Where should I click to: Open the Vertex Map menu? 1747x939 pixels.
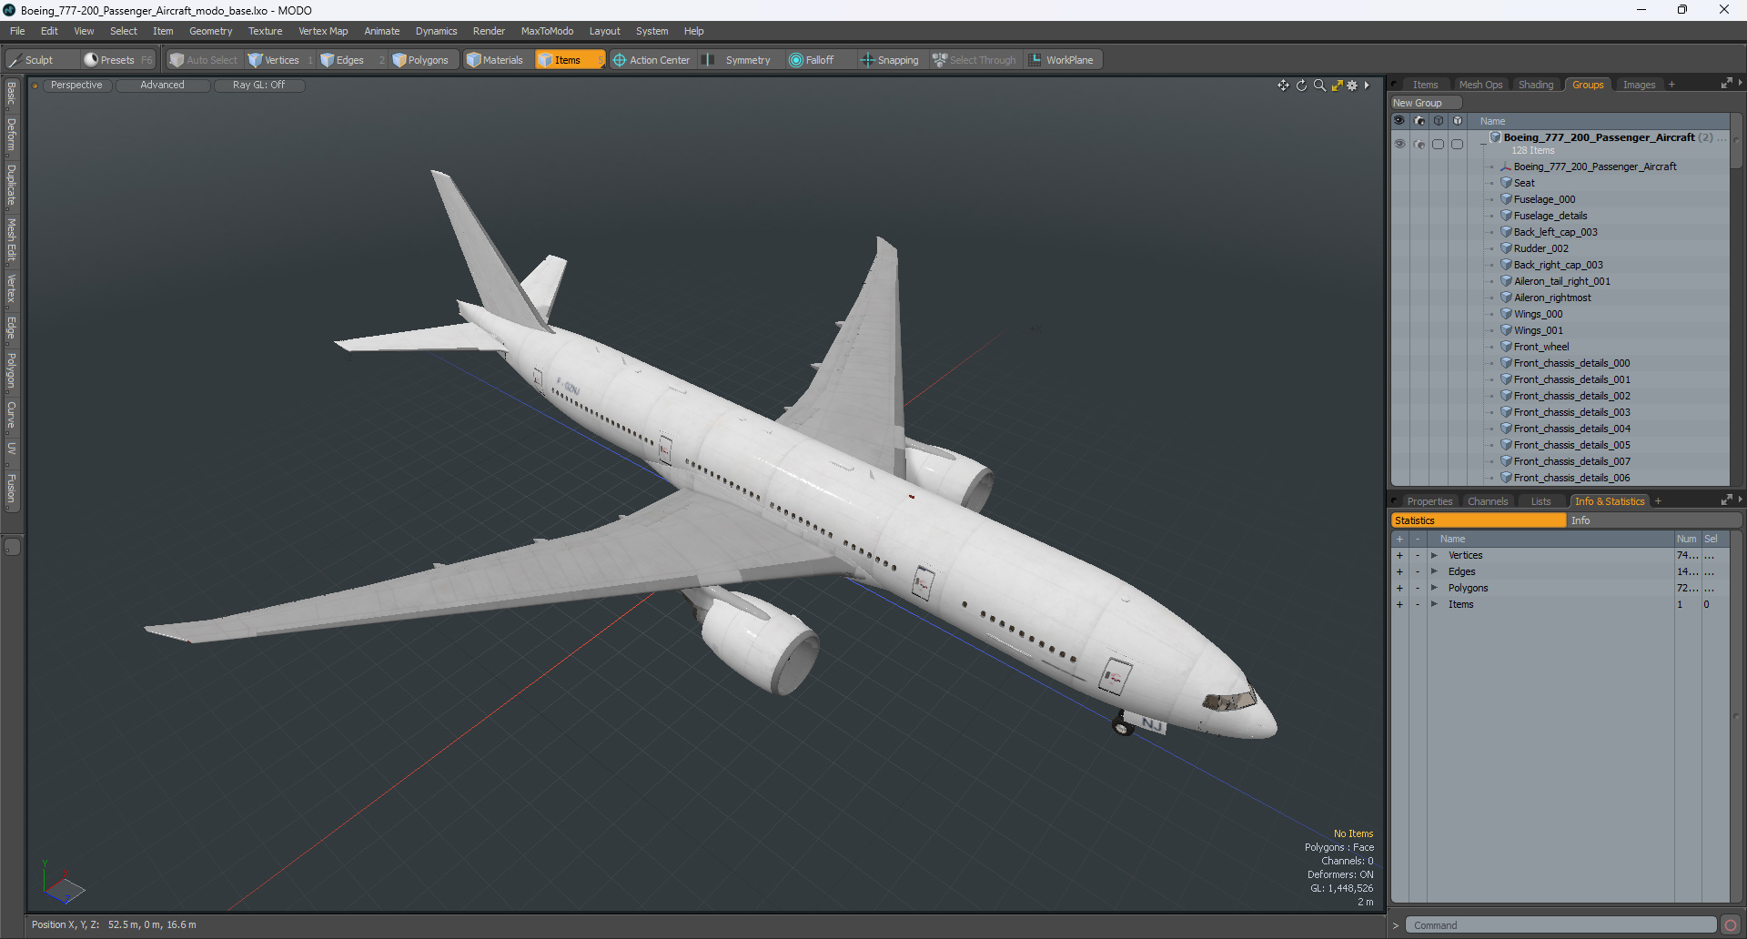coord(323,31)
